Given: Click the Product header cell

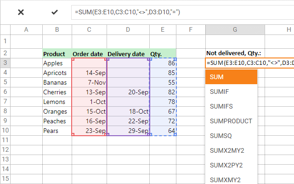Looking at the screenshot, I should tap(57, 54).
